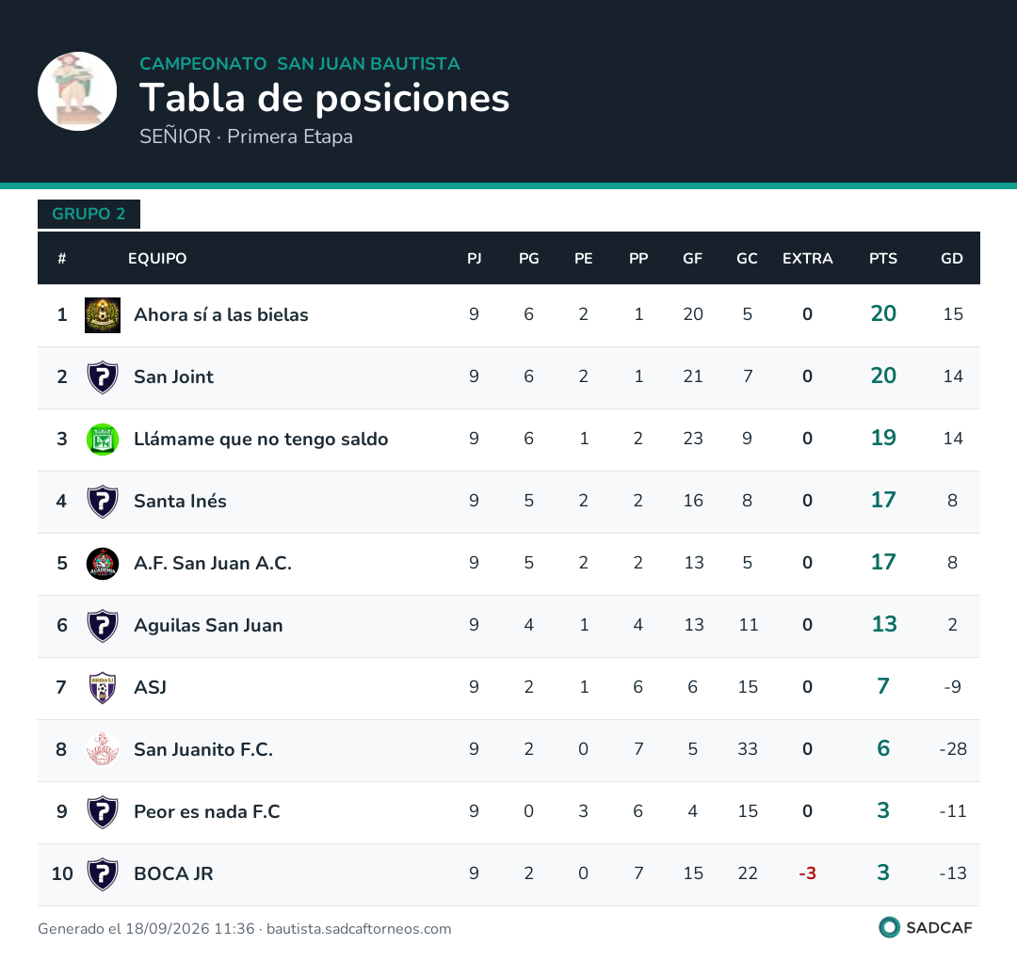The height and width of the screenshot is (977, 1017).
Task: Click the GD column header
Action: point(951,259)
